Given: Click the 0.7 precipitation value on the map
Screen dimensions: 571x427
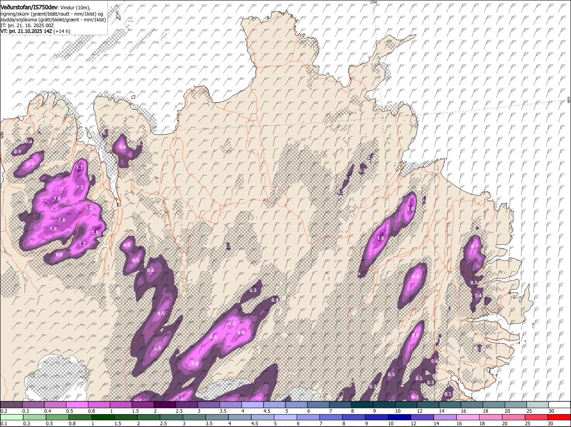Looking at the screenshot, I should [475, 247].
